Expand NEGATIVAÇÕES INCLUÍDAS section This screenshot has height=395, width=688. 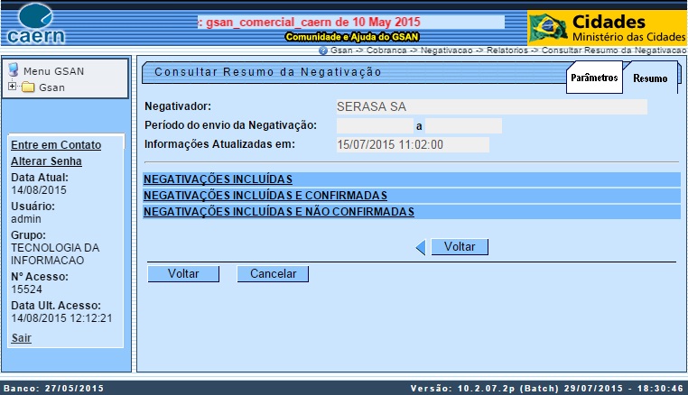(218, 179)
